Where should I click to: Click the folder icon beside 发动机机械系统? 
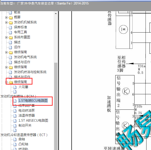coord(11,23)
